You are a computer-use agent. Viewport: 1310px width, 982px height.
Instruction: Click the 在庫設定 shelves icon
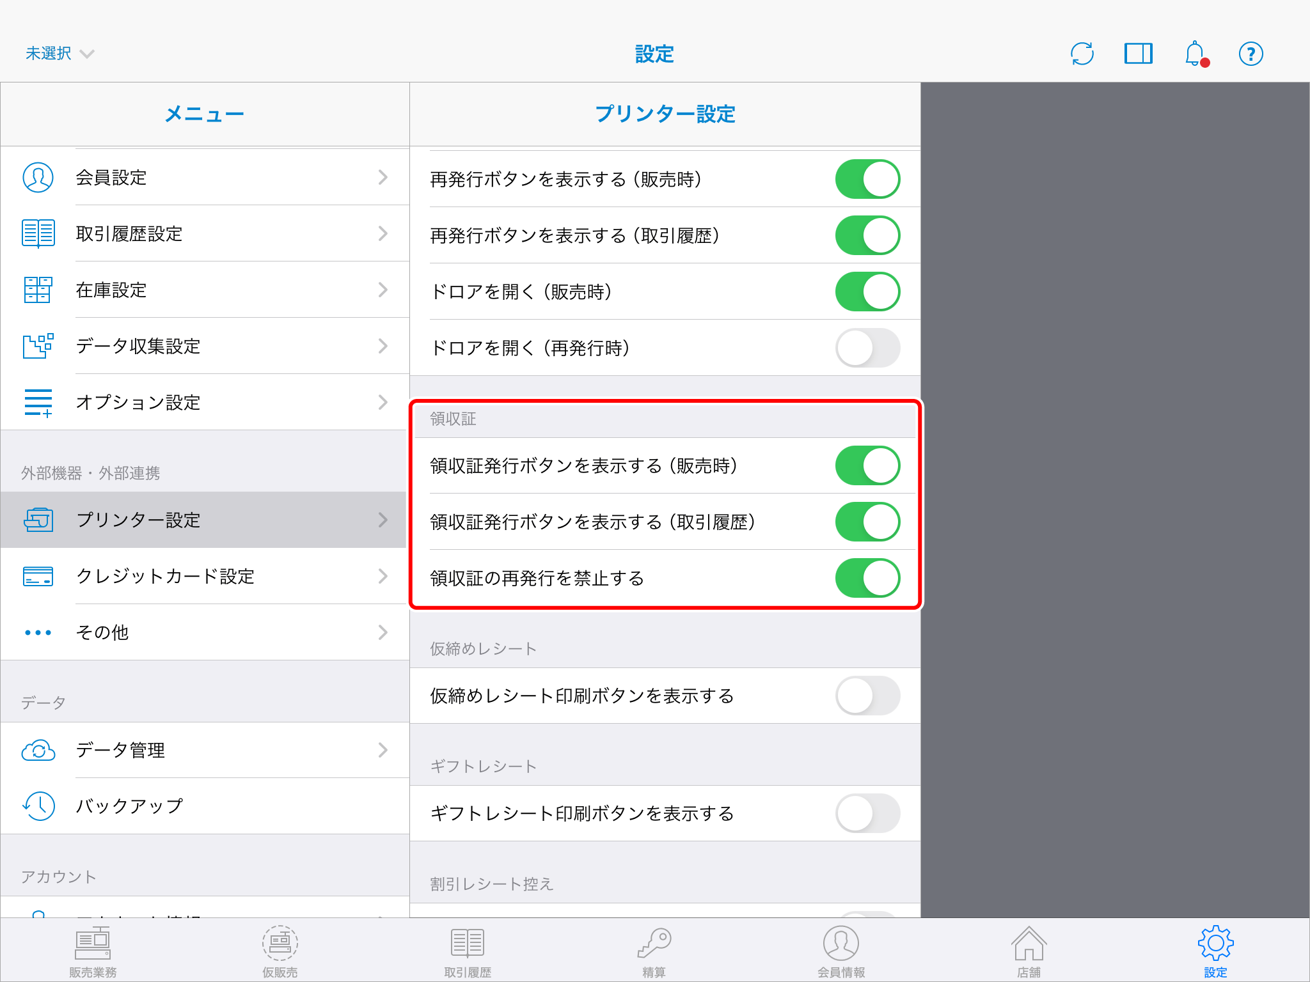[x=38, y=290]
